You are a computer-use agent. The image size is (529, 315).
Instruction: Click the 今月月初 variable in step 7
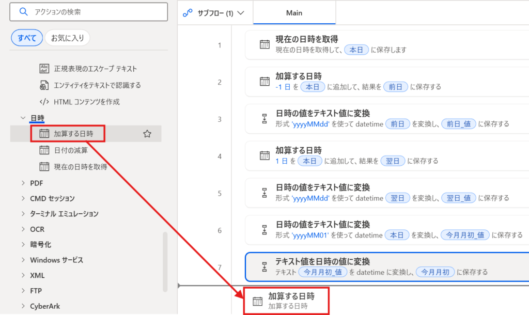click(x=435, y=272)
